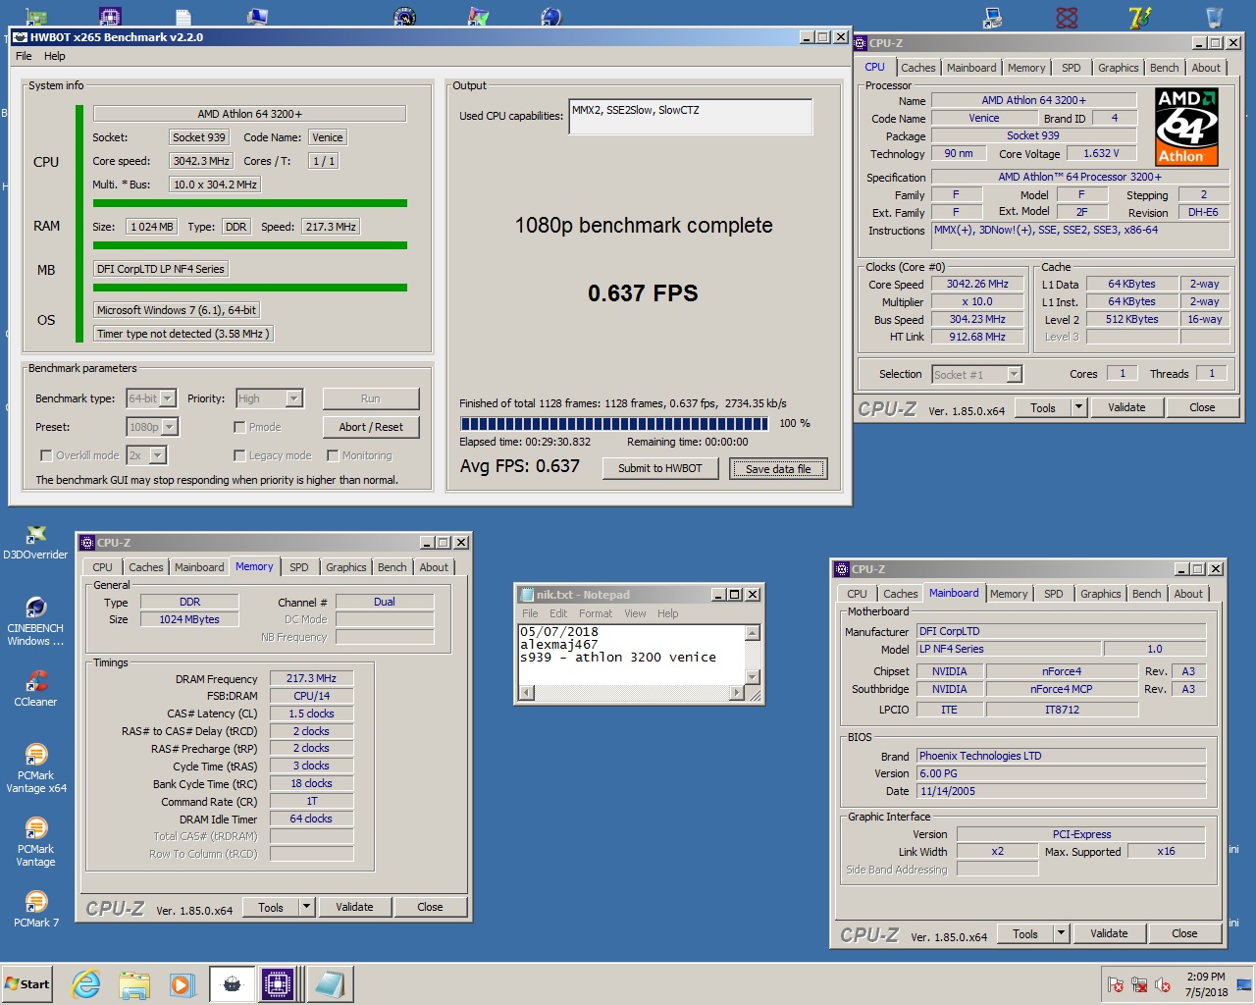Open File menu in HWBOT x265 Benchmark
Viewport: 1256px width, 1005px height.
pyautogui.click(x=24, y=56)
